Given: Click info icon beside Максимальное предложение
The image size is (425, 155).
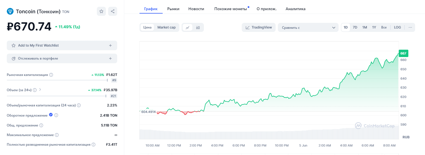Looking at the screenshot, I should (x=57, y=135).
